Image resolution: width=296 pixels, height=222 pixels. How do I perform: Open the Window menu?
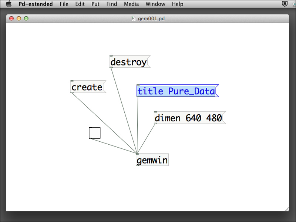[x=155, y=4]
